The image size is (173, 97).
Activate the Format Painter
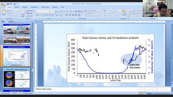point(13,16)
